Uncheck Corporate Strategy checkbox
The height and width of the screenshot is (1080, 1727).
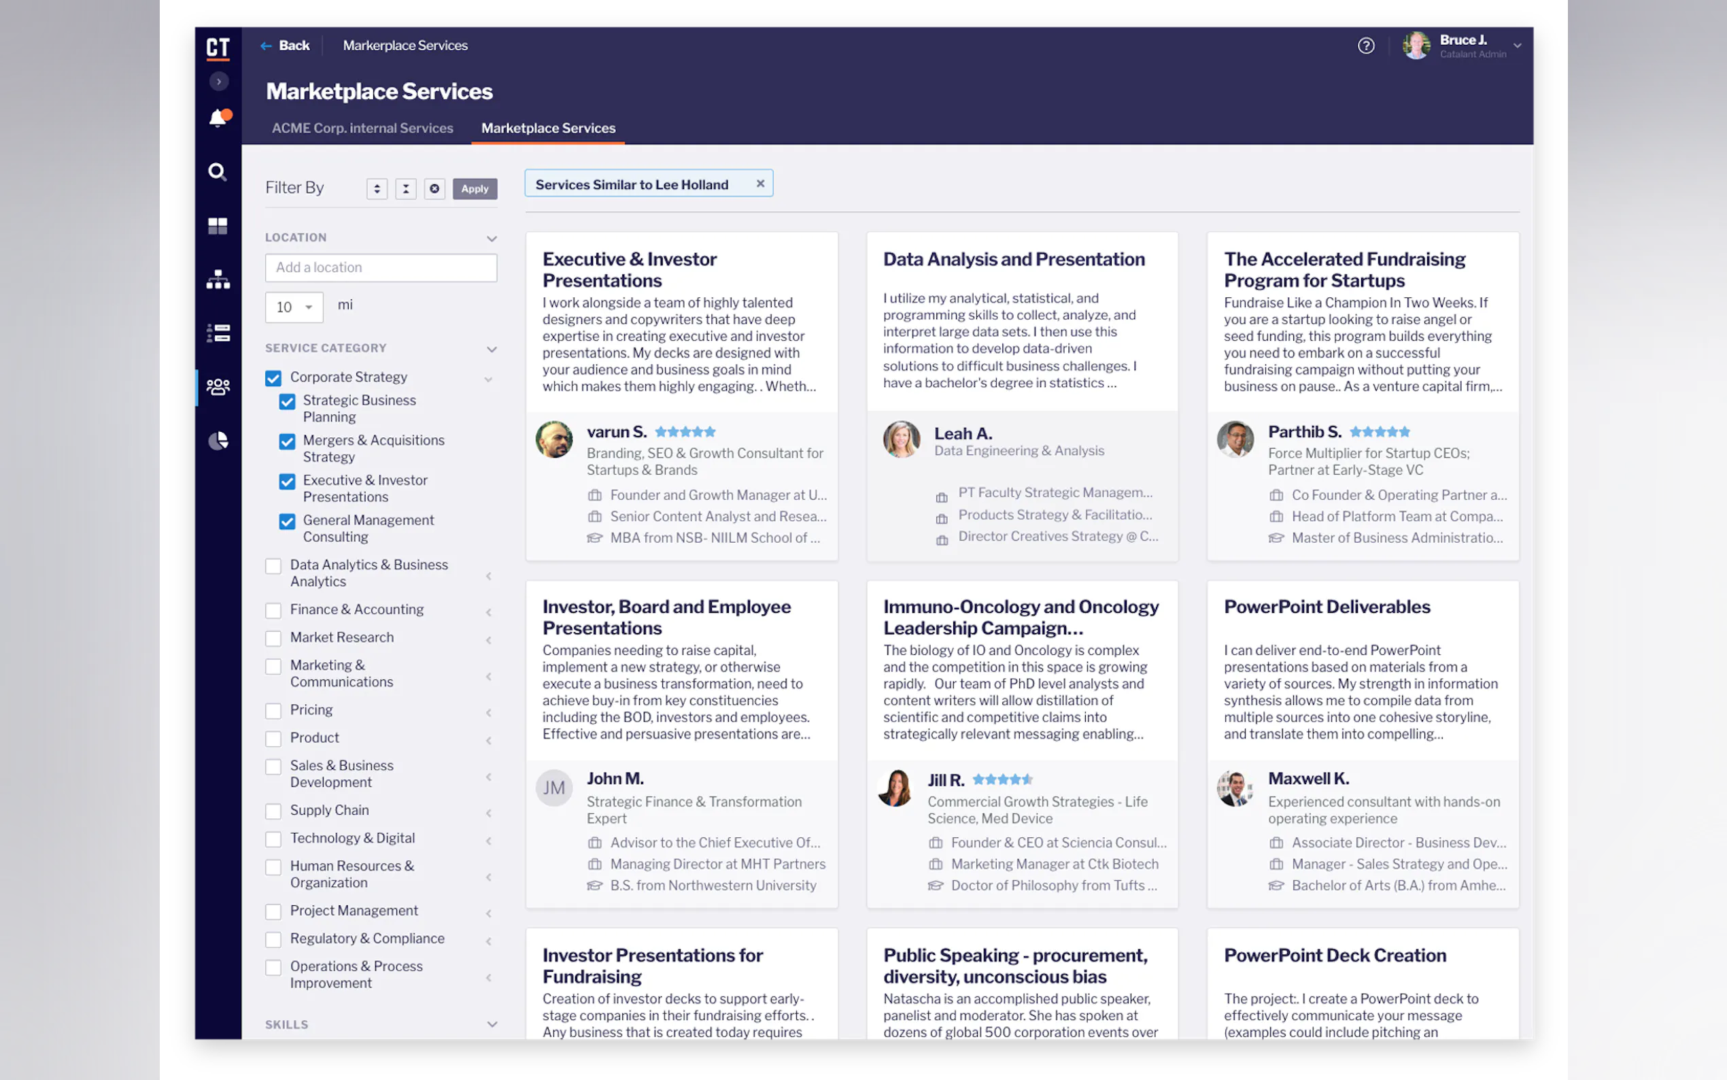pos(273,378)
